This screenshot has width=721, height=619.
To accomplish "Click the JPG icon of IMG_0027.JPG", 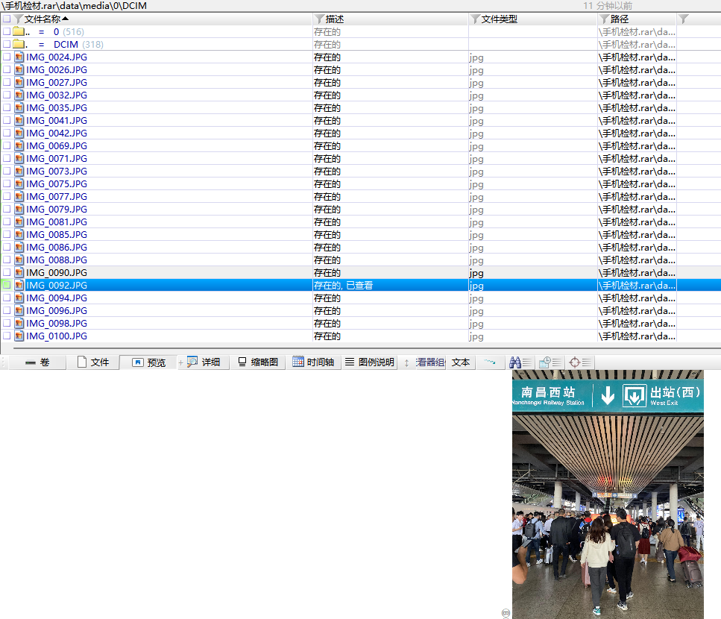I will click(19, 82).
